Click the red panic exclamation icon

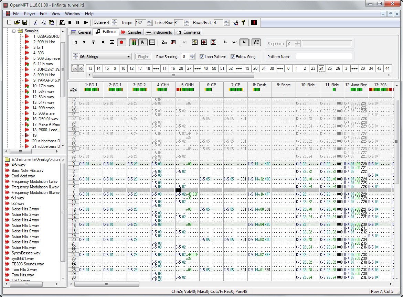[x=254, y=23]
